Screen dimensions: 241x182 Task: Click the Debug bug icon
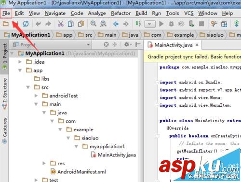[x=171, y=24]
